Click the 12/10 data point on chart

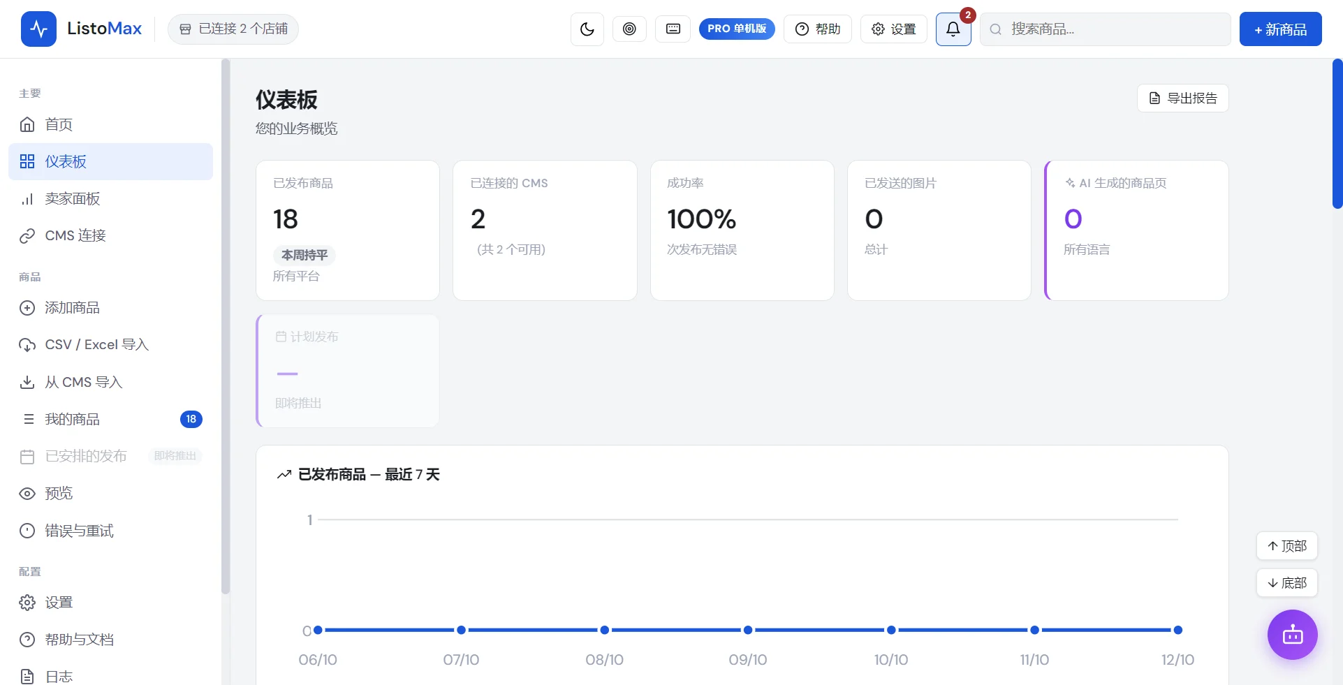[x=1177, y=630]
